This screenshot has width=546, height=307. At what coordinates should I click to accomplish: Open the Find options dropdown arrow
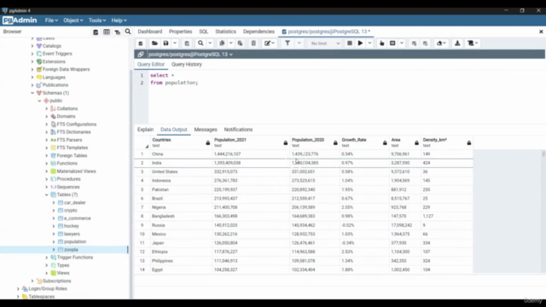point(210,43)
